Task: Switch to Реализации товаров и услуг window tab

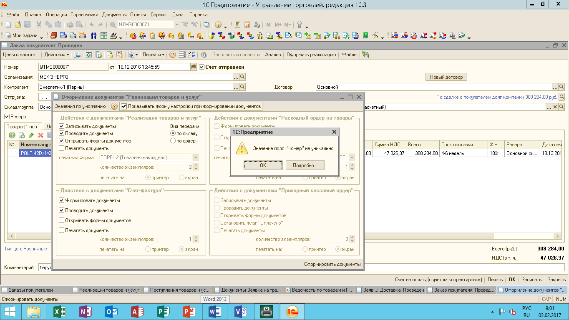Action: [x=107, y=290]
